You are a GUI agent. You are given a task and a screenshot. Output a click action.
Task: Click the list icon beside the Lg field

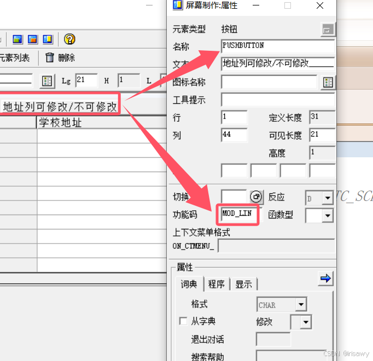(47, 81)
